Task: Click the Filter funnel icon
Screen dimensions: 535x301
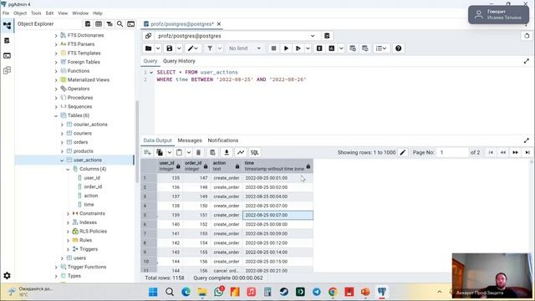Action: coord(210,48)
